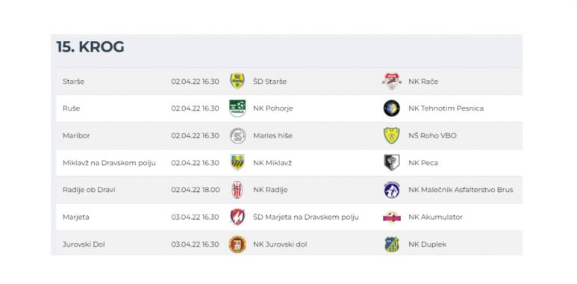Click the ŠD Starše club crest
This screenshot has height=284, width=577.
[x=237, y=81]
